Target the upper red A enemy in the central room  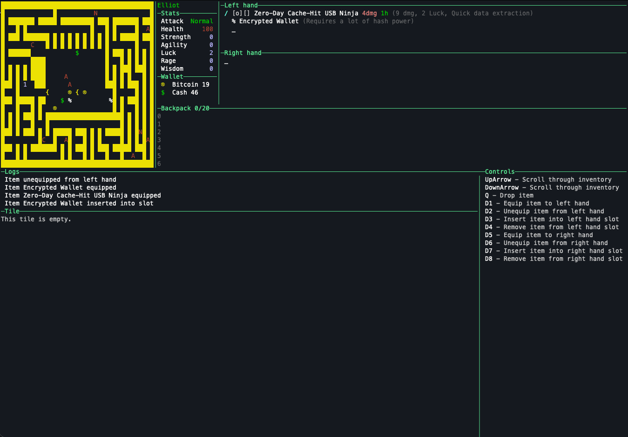(x=66, y=76)
